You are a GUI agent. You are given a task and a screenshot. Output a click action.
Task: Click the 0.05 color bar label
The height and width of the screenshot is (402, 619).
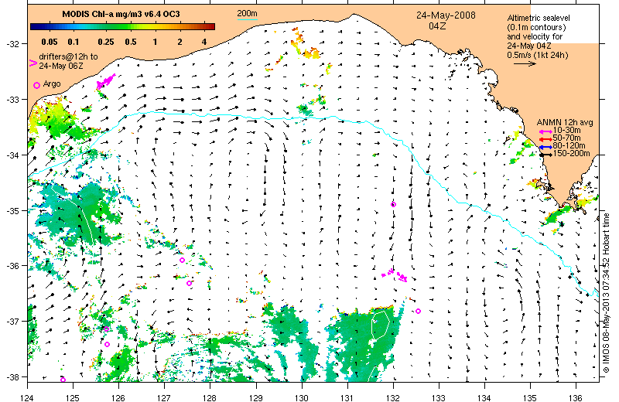(x=50, y=42)
